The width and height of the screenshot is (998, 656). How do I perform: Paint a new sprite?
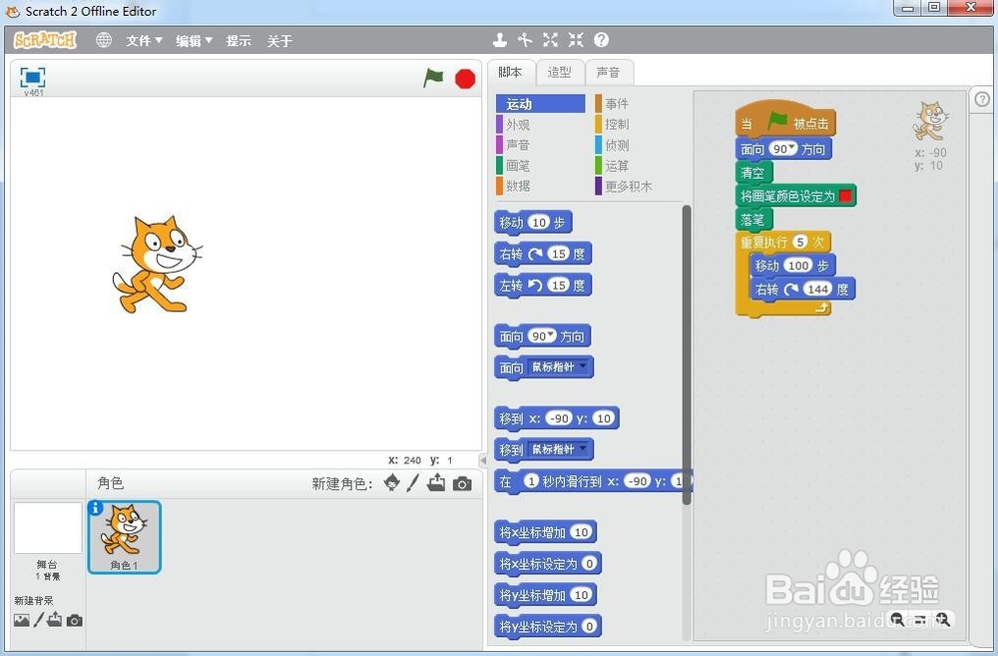pyautogui.click(x=413, y=483)
